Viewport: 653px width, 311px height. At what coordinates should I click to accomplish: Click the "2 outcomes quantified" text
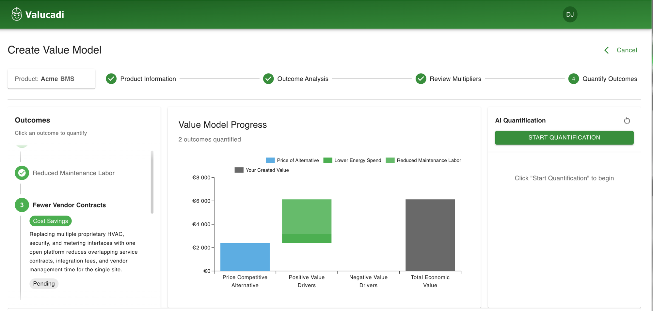point(210,139)
